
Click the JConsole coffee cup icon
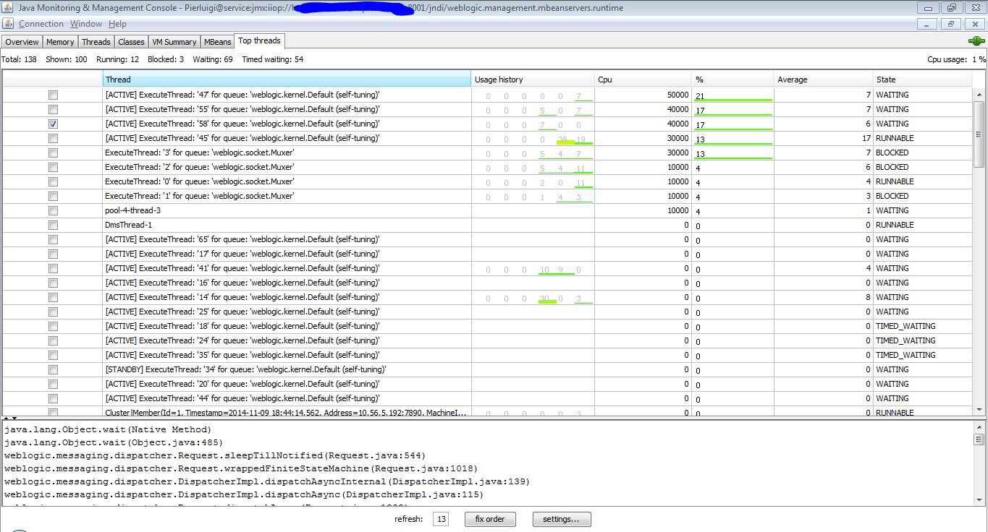pyautogui.click(x=7, y=23)
